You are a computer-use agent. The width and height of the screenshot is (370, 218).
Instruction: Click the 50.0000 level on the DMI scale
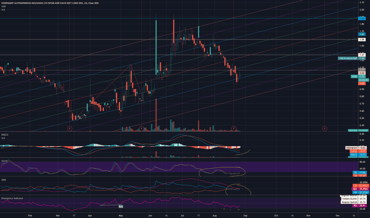363,182
